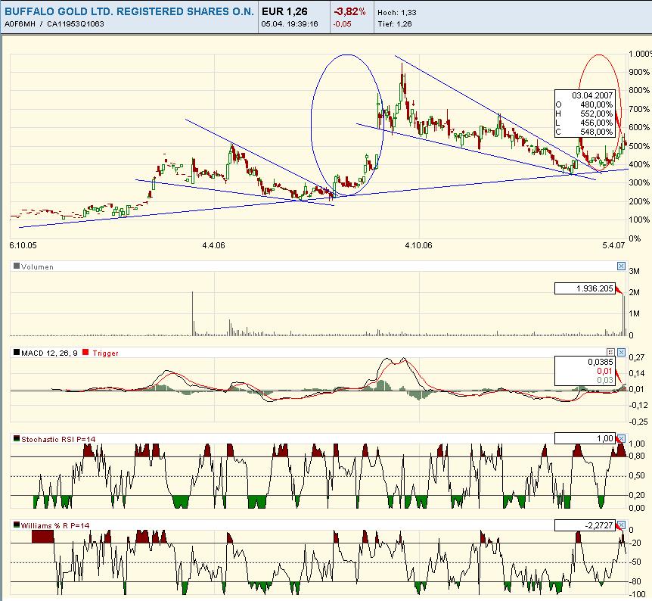Click the Tief: 1,26 value
This screenshot has height=601, width=652.
pos(395,24)
